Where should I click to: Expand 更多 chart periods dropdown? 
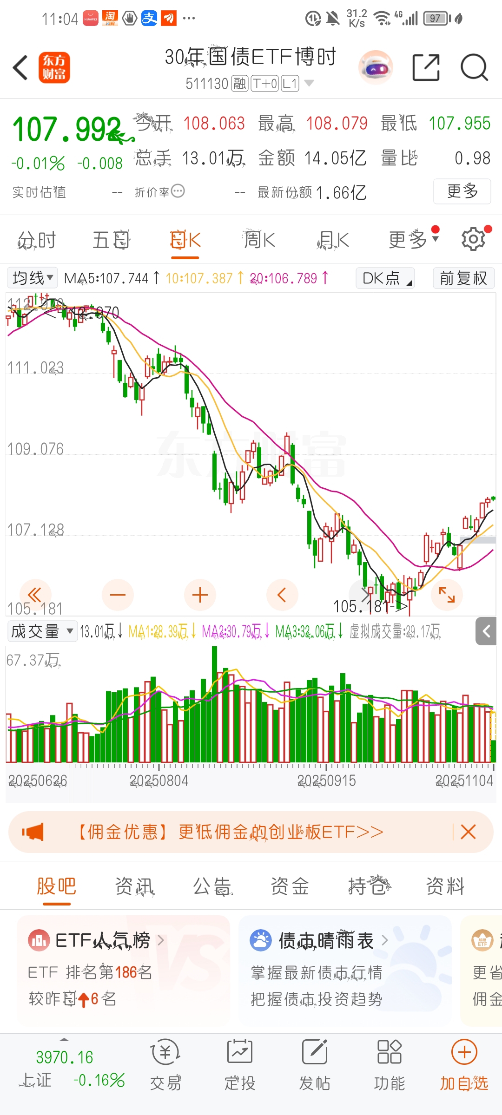coord(436,238)
